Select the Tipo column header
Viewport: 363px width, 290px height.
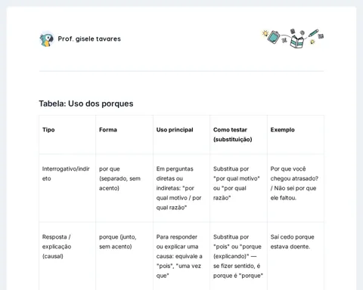[48, 130]
